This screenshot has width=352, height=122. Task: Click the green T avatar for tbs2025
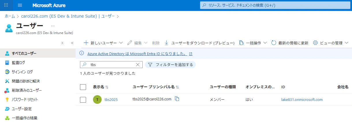(97, 100)
